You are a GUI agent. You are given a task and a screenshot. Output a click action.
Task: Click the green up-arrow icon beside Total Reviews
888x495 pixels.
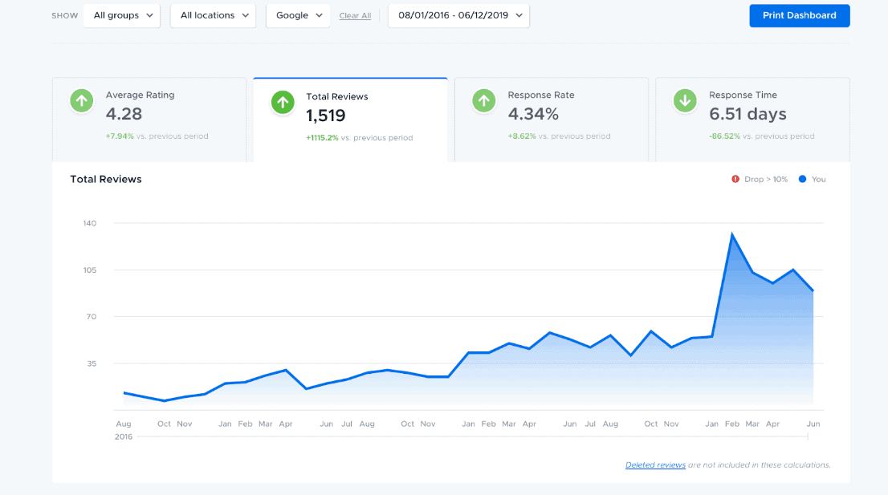282,103
